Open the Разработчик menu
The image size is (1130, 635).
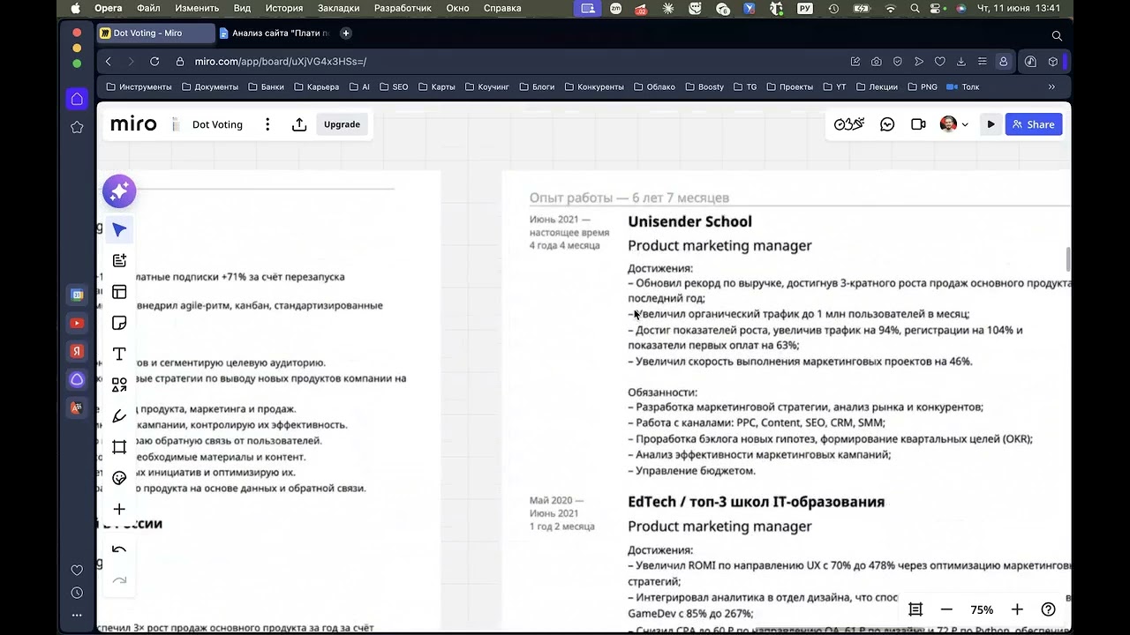coord(403,8)
